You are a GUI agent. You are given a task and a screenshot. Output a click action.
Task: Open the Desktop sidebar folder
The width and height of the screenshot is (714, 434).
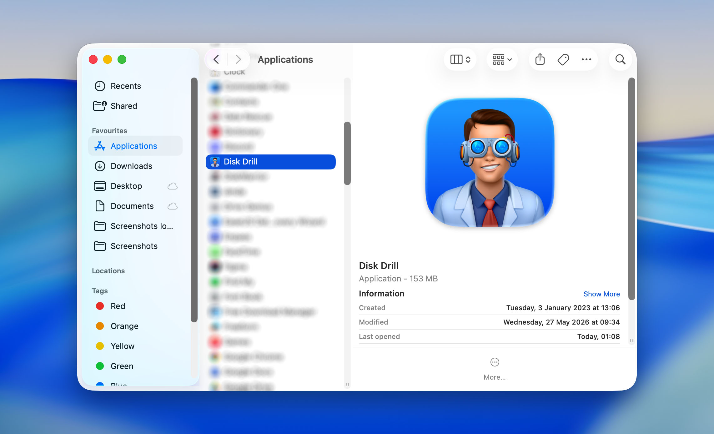click(x=135, y=186)
